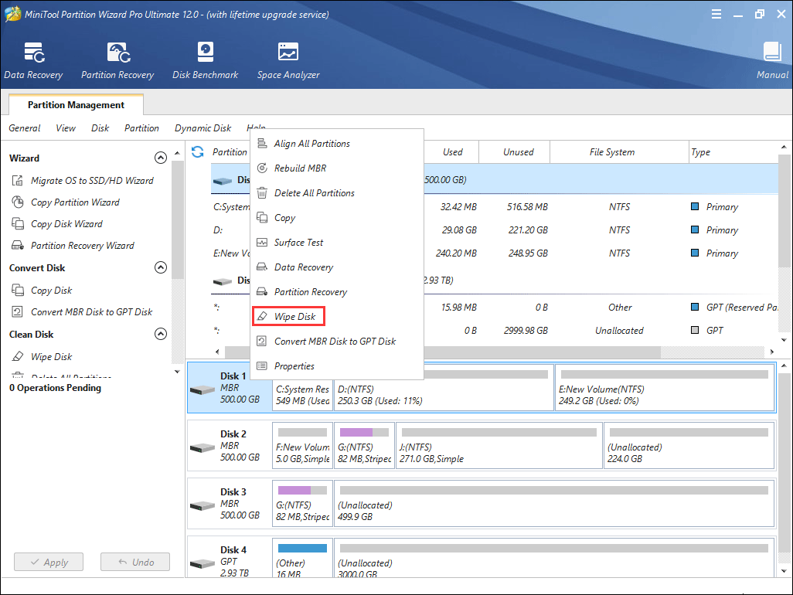Click Migrate OS to SSD/HD Wizard
This screenshot has height=595, width=793.
(x=91, y=181)
